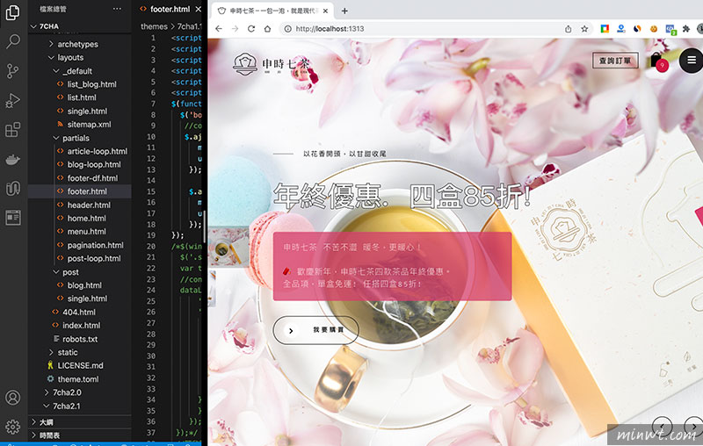Viewport: 703px width, 446px height.
Task: Open the Run and Debug view
Action: coord(12,101)
